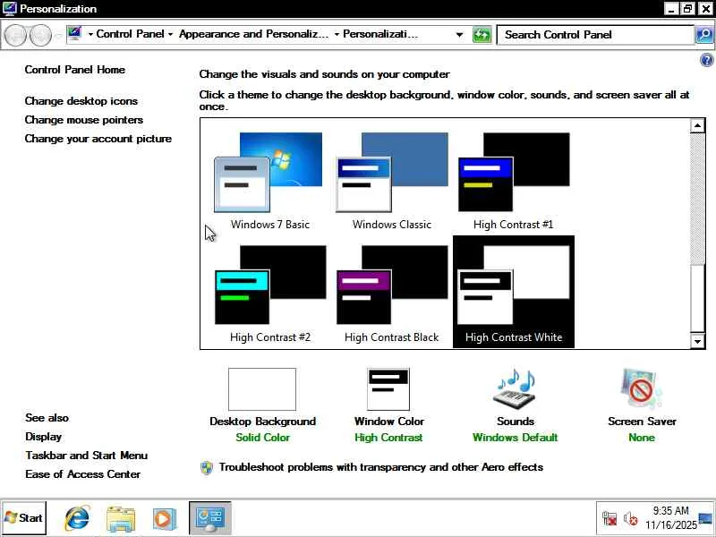The image size is (716, 537).
Task: Open Windows Explorer from taskbar
Action: 121,518
